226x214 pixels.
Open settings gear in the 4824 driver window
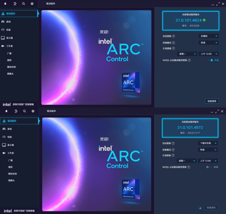click(32, 4)
